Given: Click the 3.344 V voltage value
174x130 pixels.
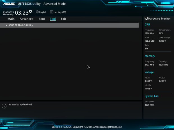Looking at the screenshot, I should (148, 81).
